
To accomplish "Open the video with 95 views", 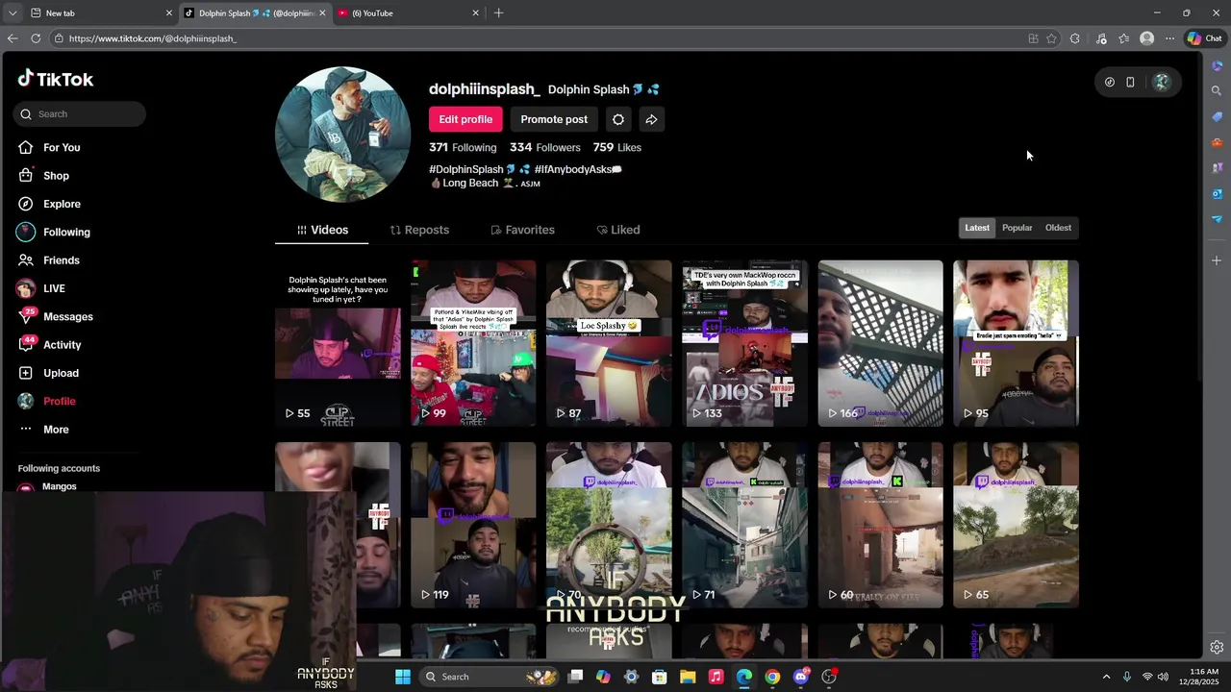I will click(1016, 343).
